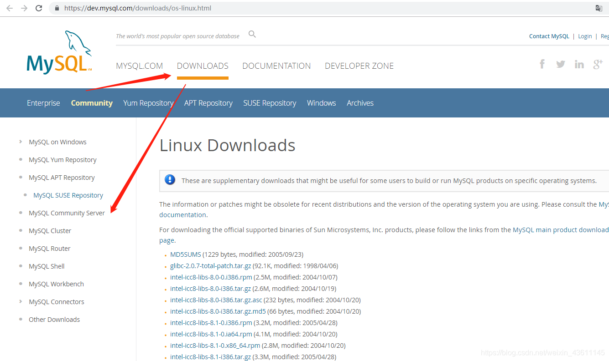Open MySQL APT Repository in the sidebar
This screenshot has height=361, width=609.
click(x=62, y=178)
